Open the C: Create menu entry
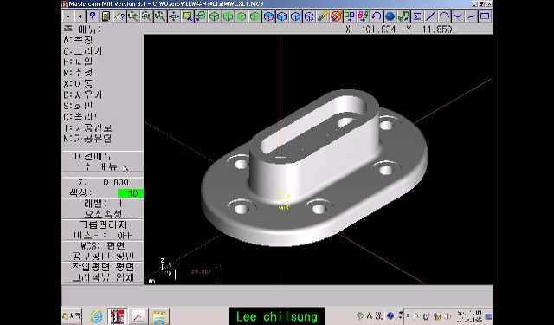The width and height of the screenshot is (554, 325). pos(83,51)
